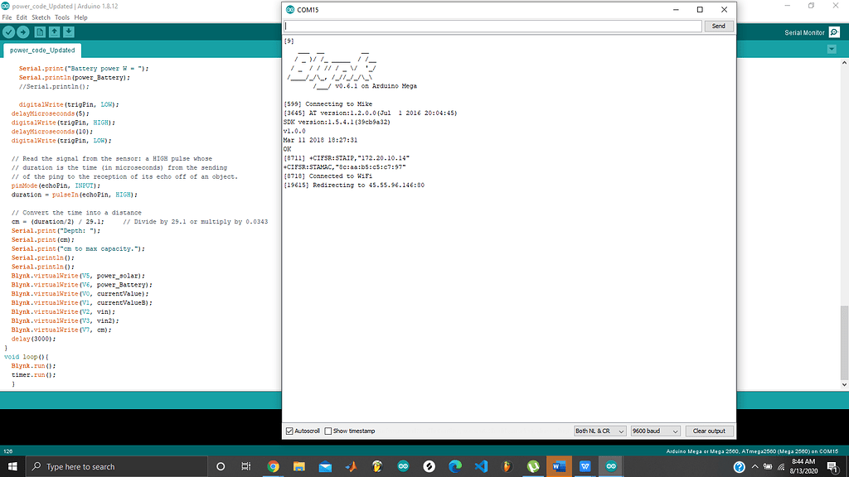
Task: Switch to the power_code_Updated tab
Action: [42, 50]
